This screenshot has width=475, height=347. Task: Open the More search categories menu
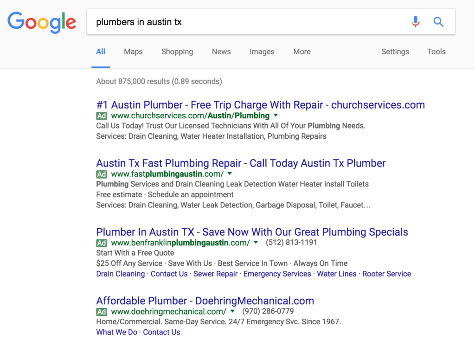(x=302, y=52)
